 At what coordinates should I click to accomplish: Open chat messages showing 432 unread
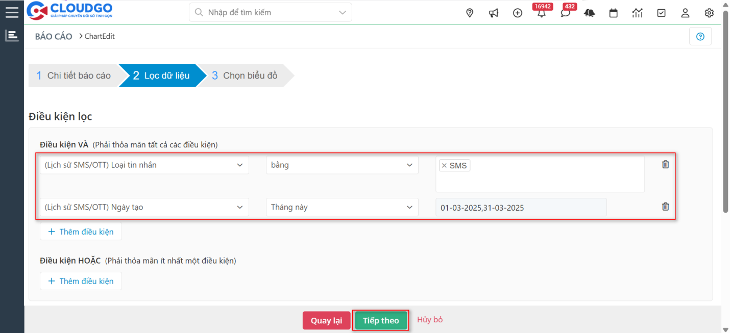click(565, 13)
